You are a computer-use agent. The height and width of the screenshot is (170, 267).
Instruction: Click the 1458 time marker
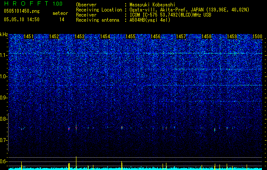tap(206, 36)
